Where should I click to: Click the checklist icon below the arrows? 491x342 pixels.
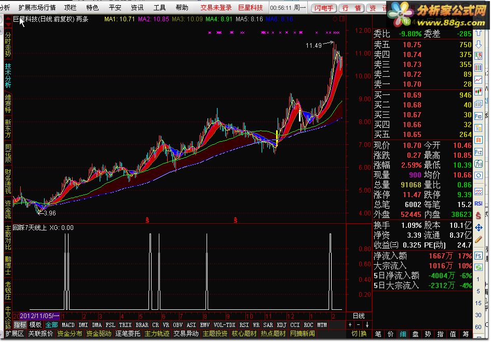tap(478, 56)
